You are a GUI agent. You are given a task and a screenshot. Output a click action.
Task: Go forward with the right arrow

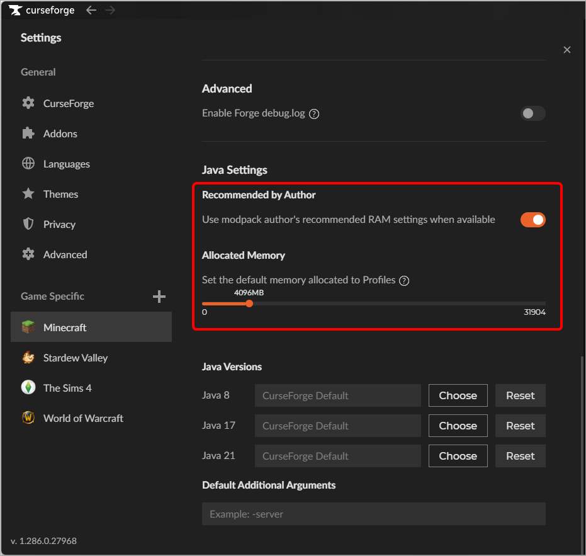[x=110, y=10]
